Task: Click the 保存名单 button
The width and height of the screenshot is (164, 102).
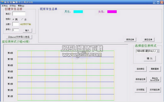Action: [x=130, y=40]
